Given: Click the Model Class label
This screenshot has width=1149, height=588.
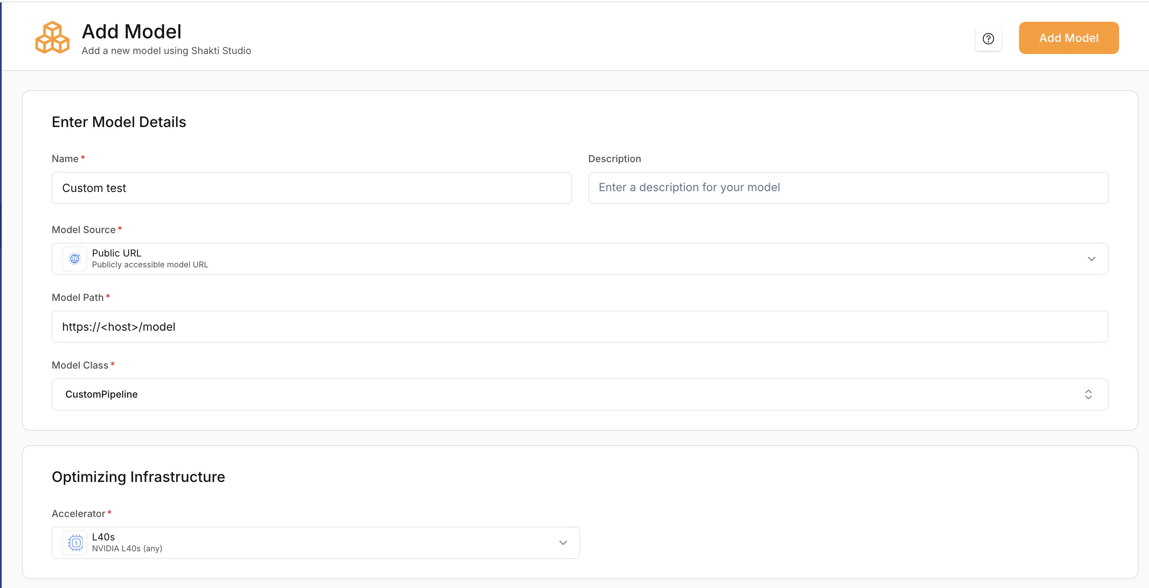Looking at the screenshot, I should [80, 365].
